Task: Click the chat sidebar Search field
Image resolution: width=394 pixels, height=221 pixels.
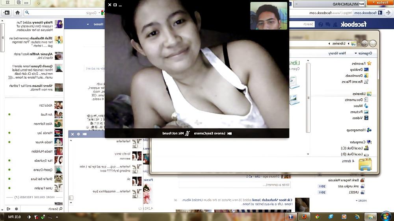Action: (42, 209)
